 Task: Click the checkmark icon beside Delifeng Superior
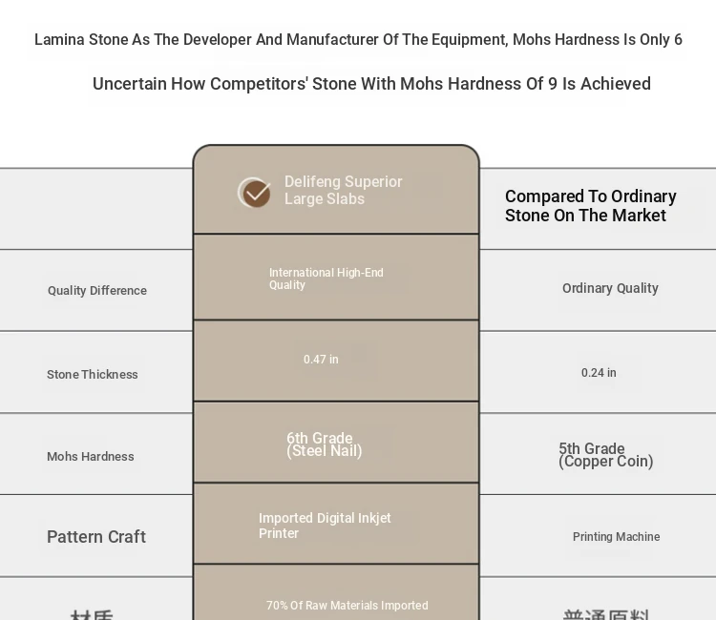point(255,193)
